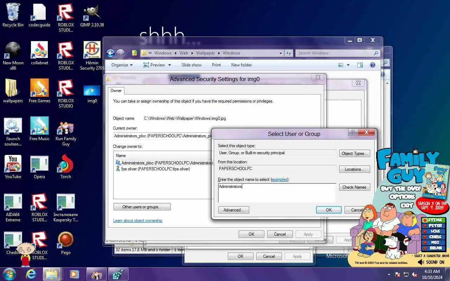Open the examples link

[x=279, y=179]
